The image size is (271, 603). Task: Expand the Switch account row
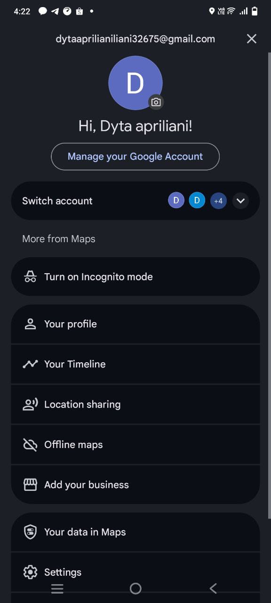(135, 201)
